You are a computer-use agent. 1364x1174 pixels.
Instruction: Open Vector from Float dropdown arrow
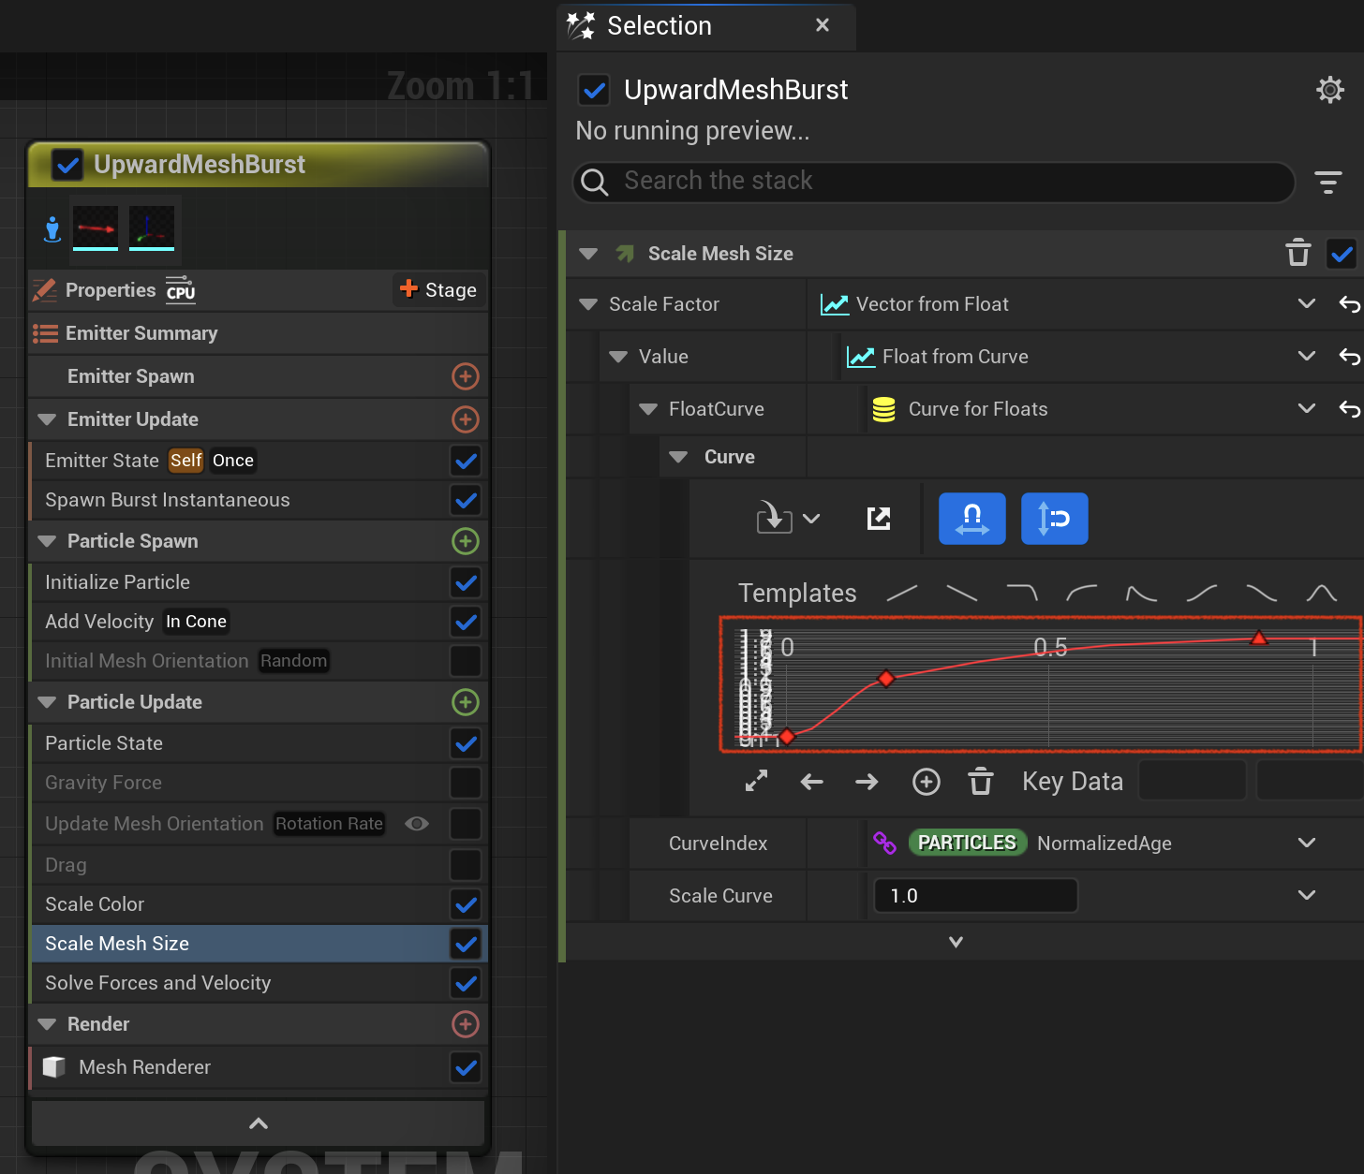1306,304
